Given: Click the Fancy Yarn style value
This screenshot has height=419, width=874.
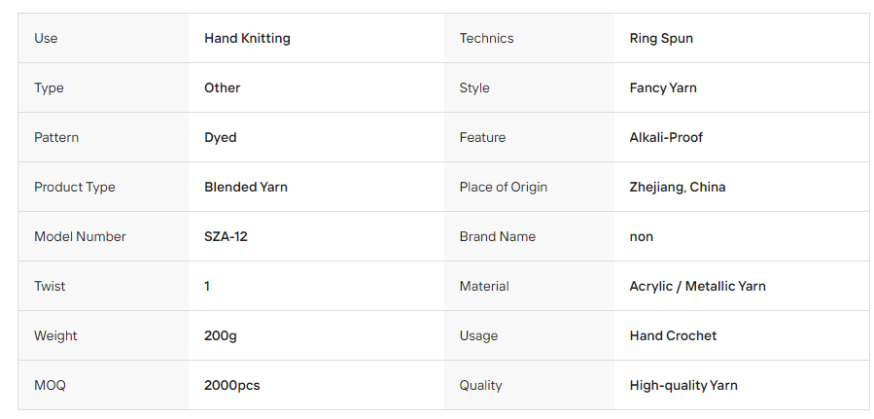Looking at the screenshot, I should (663, 88).
